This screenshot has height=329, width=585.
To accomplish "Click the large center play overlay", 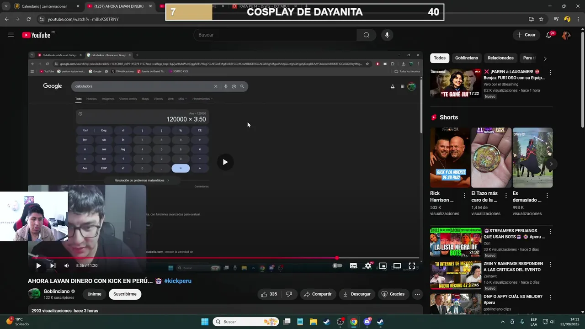I will coord(225,162).
